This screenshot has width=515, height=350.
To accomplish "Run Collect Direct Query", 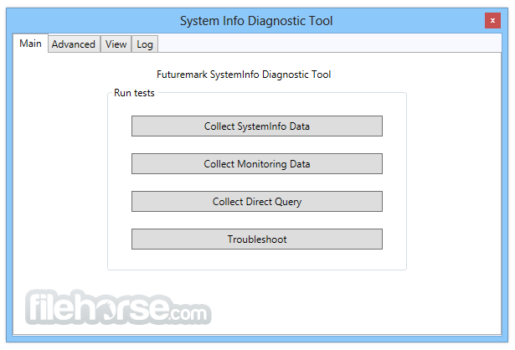I will pos(257,202).
